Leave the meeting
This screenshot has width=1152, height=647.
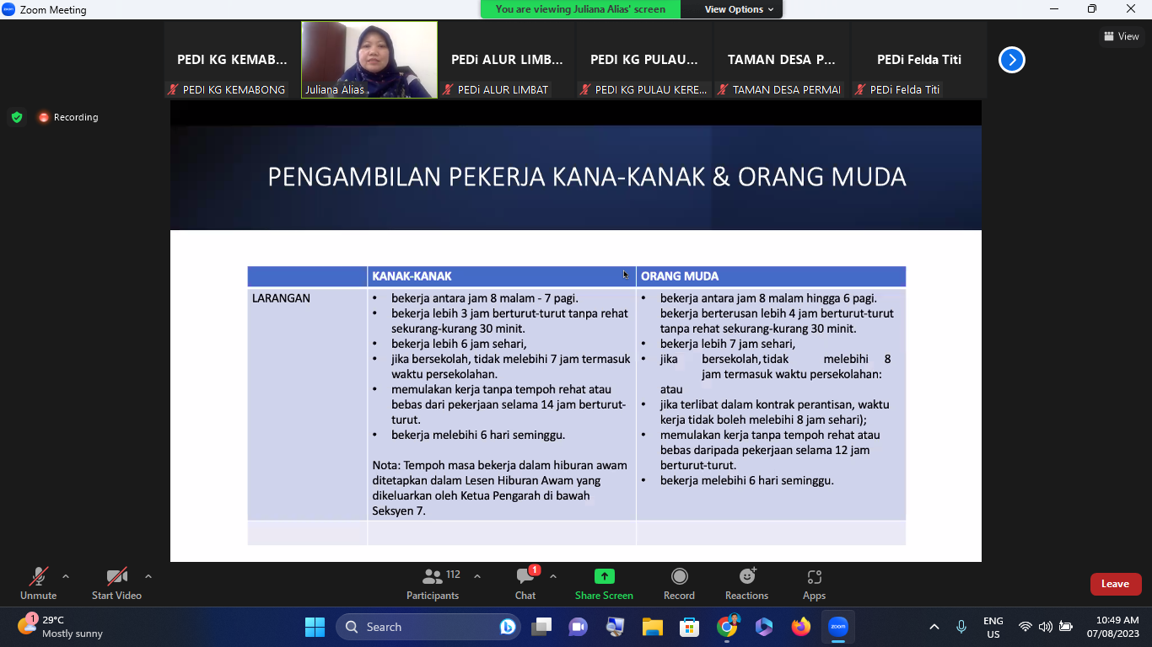(1115, 584)
